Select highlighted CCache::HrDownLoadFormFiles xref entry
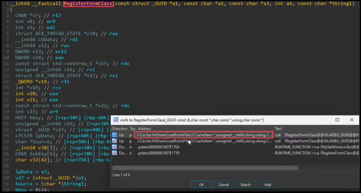 point(204,135)
